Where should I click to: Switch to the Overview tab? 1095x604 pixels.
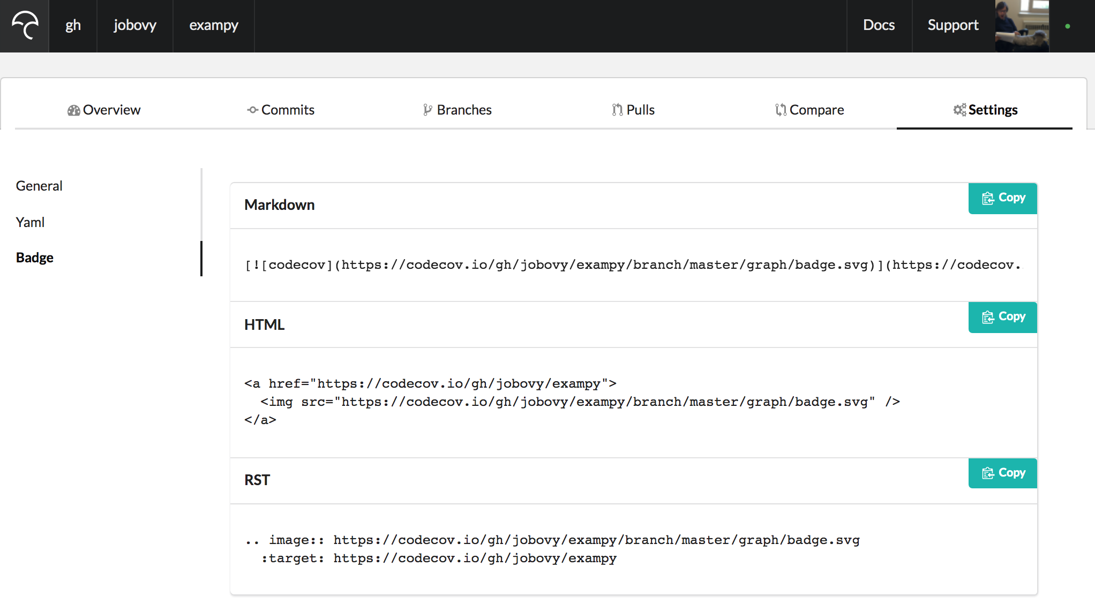tap(104, 110)
